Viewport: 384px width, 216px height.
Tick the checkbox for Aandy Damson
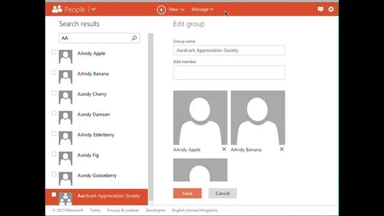pyautogui.click(x=54, y=113)
